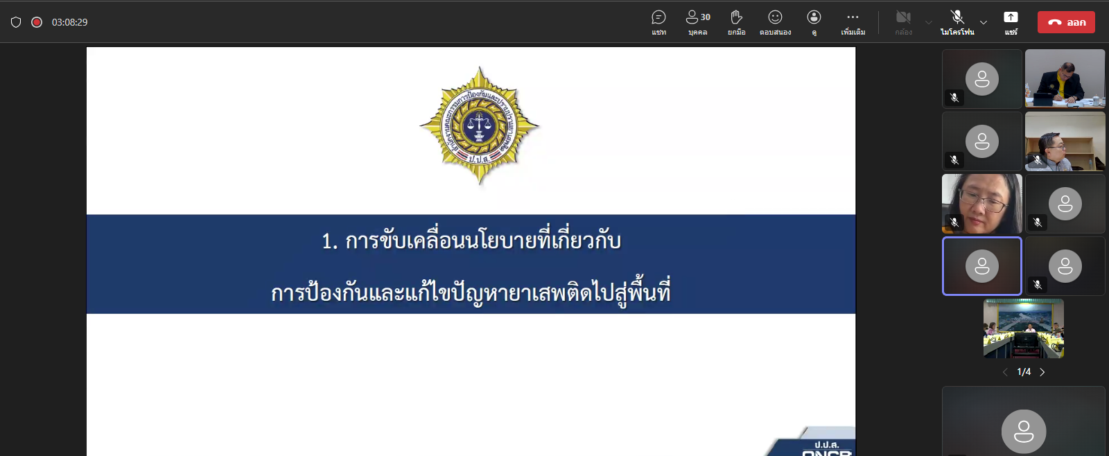Leave the meeting with red button
Image resolution: width=1109 pixels, height=456 pixels.
(1066, 22)
